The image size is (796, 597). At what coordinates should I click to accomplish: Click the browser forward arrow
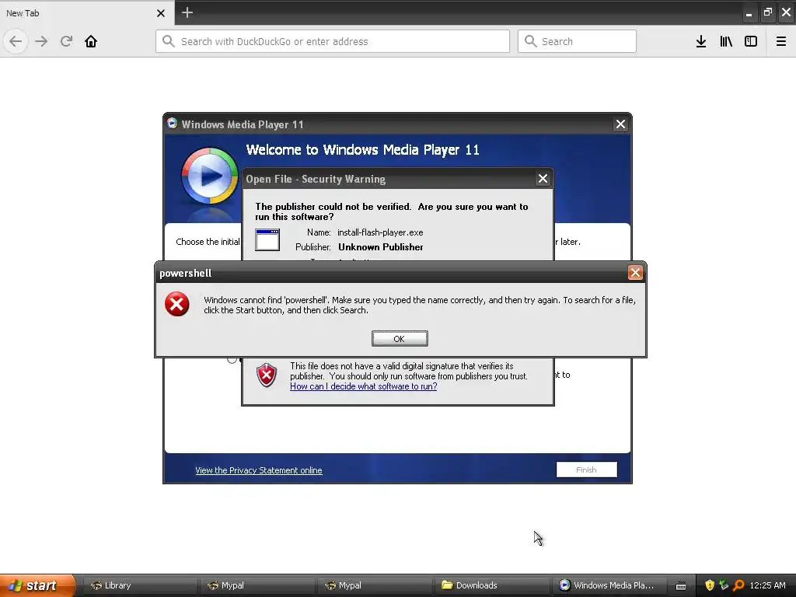[x=41, y=41]
